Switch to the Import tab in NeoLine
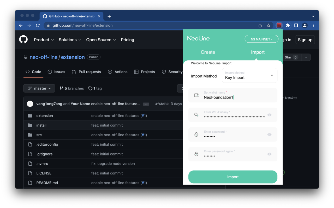The height and width of the screenshot is (208, 334). coord(258,52)
